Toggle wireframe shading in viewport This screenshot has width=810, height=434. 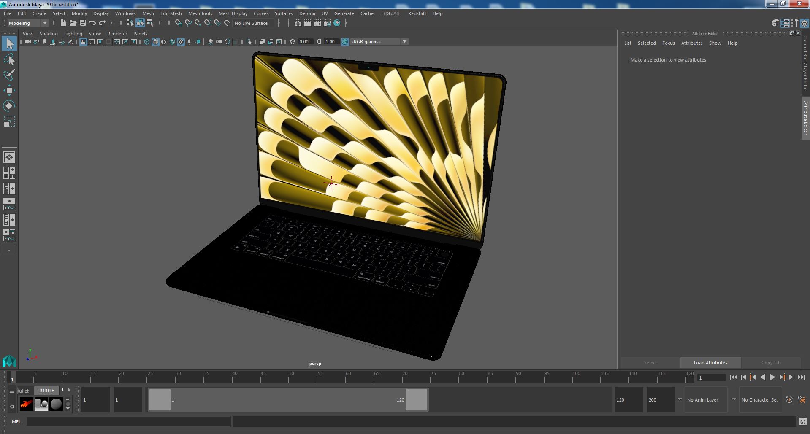[147, 42]
